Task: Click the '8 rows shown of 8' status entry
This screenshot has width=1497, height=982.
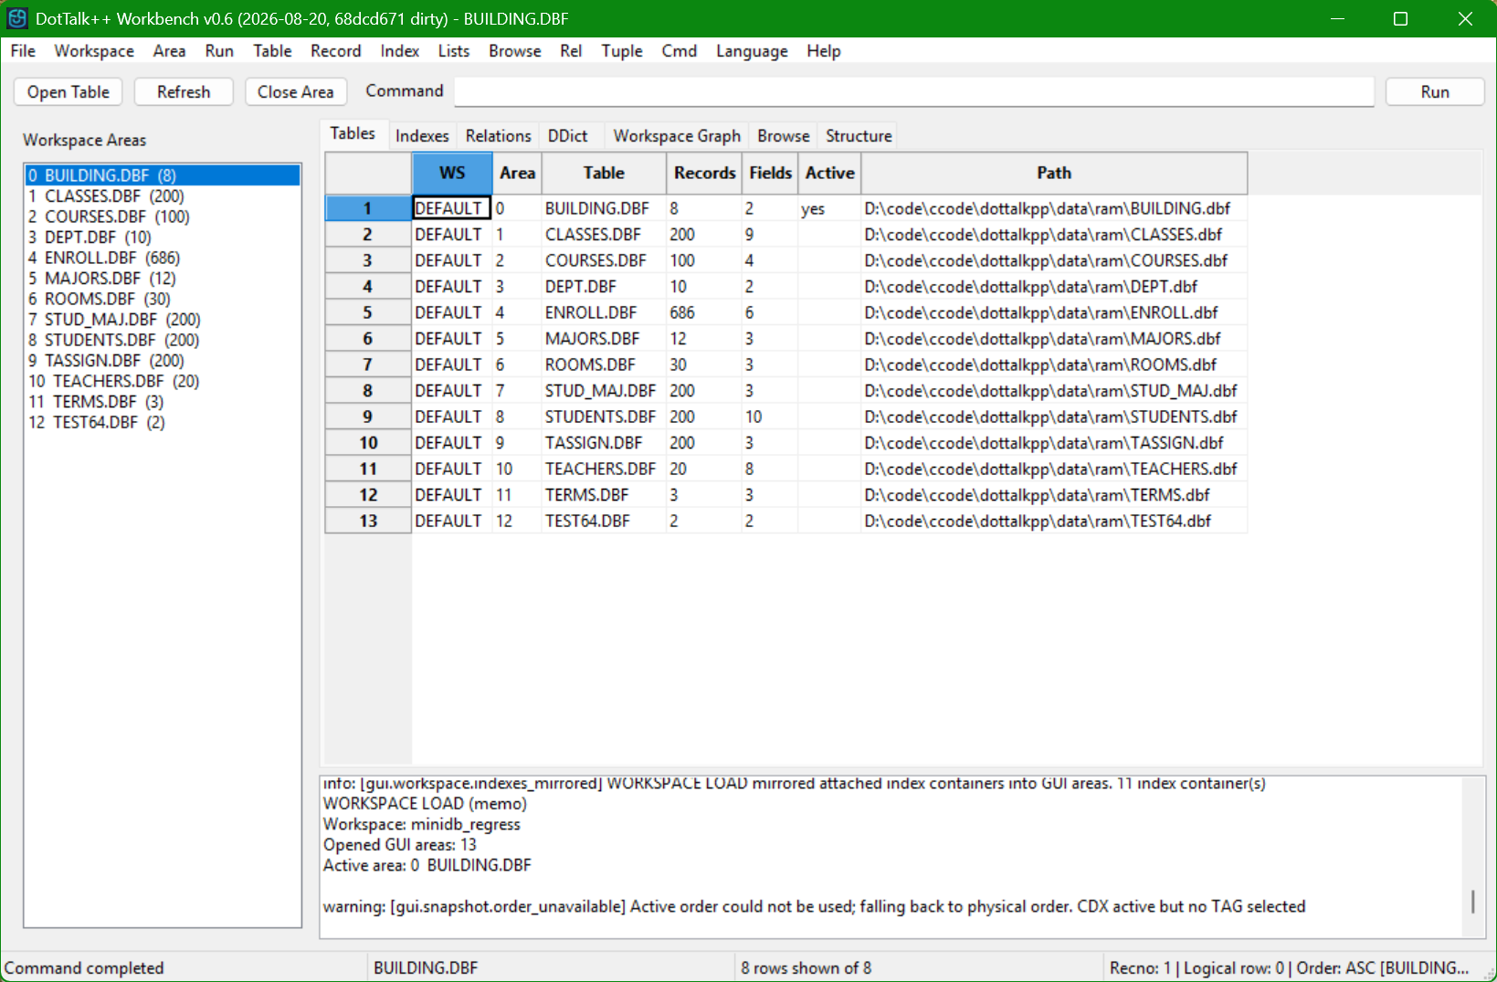Action: [x=806, y=968]
